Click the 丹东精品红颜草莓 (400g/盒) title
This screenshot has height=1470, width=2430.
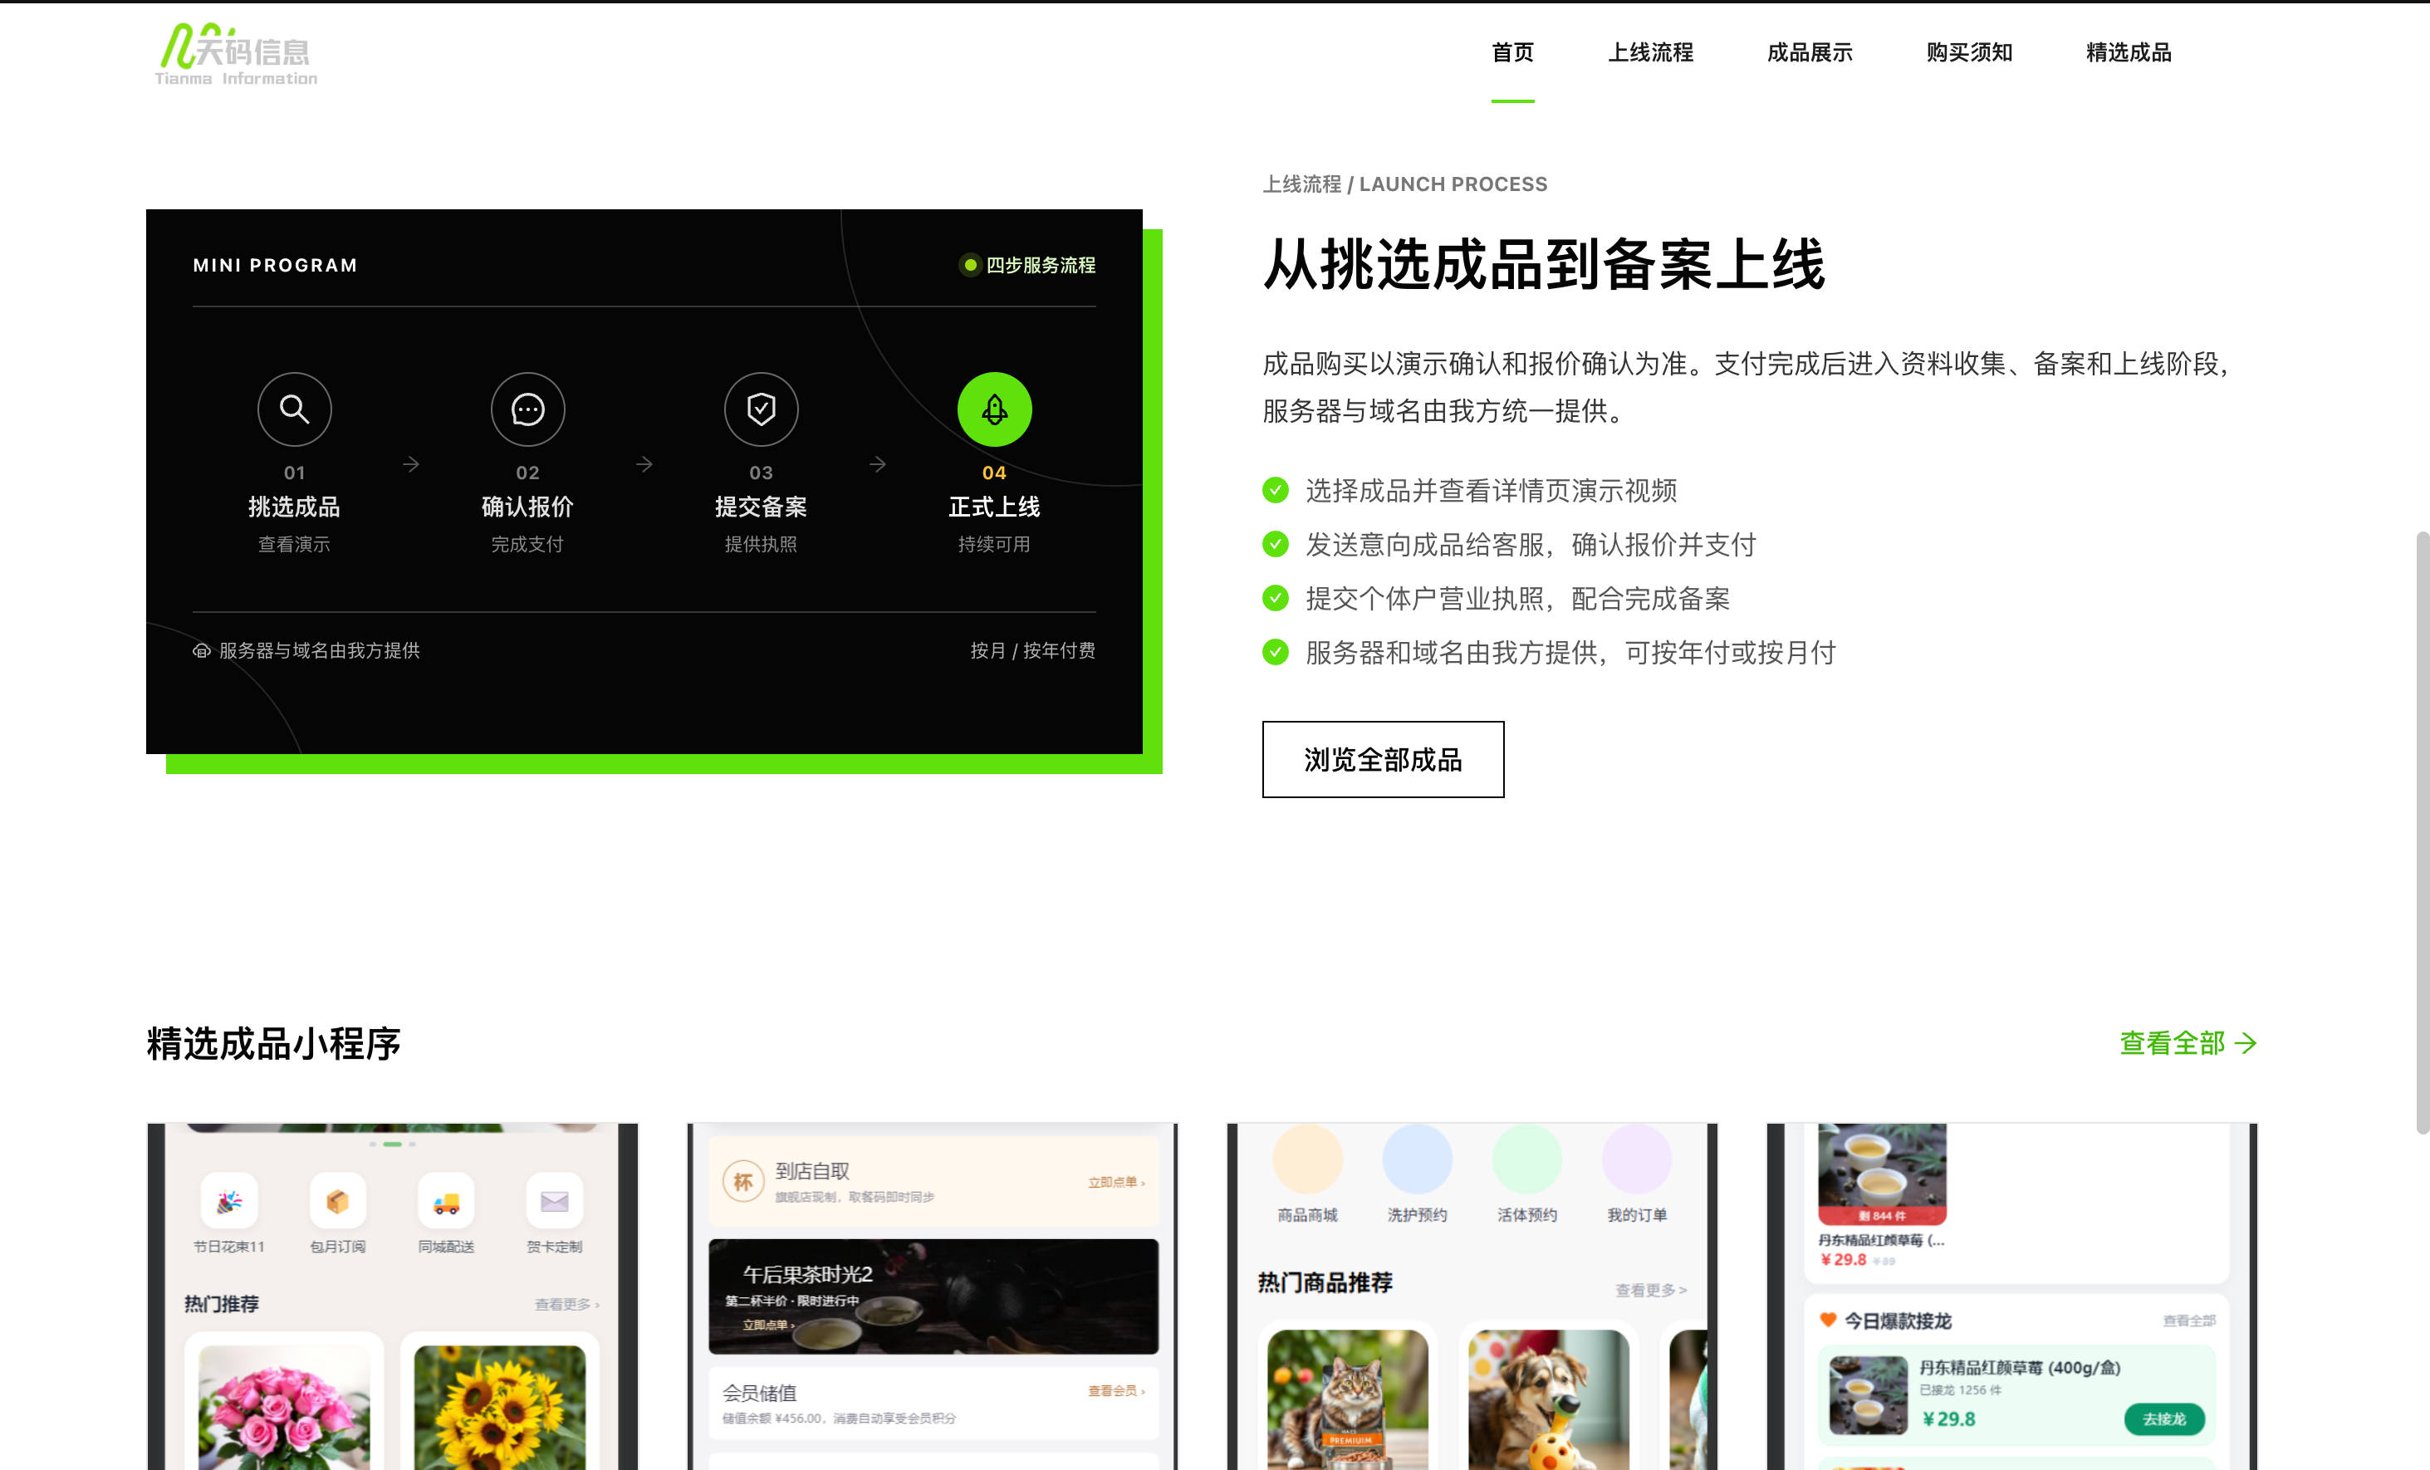click(x=2019, y=1368)
